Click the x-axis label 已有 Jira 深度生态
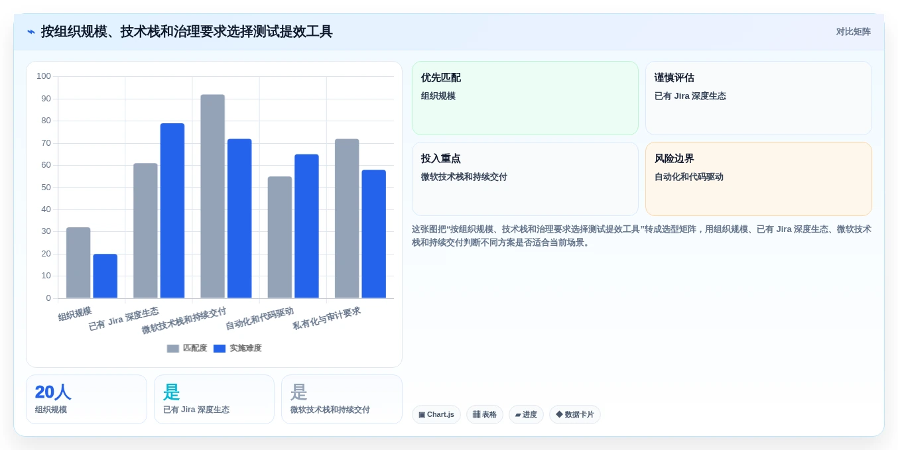 pos(124,319)
